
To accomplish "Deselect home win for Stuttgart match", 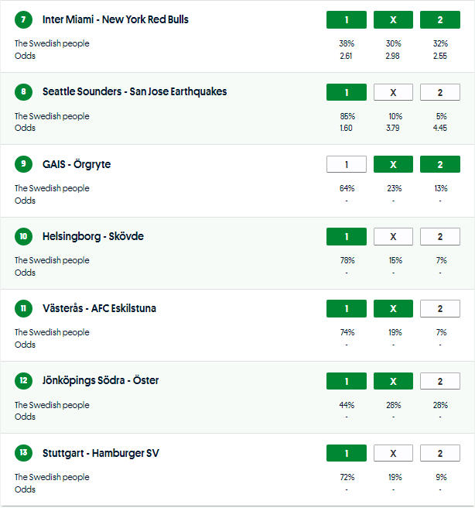I will coord(347,454).
